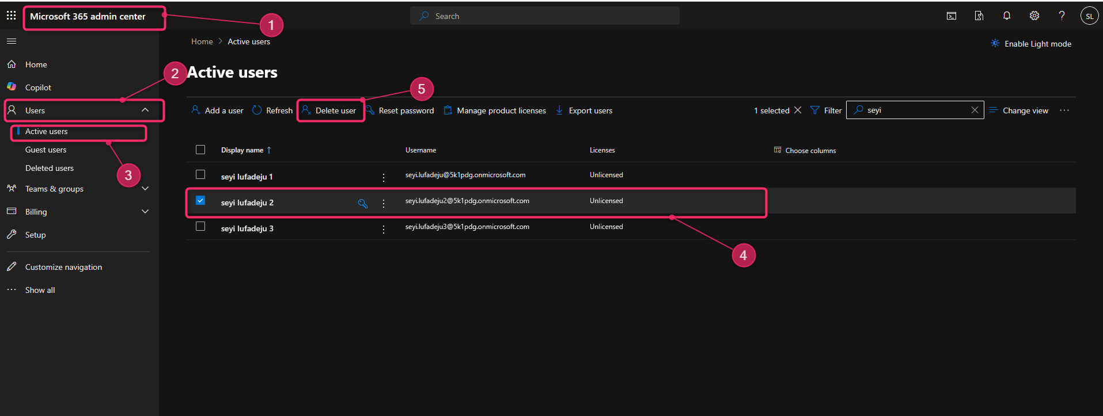The height and width of the screenshot is (416, 1103).
Task: Open the Filter options
Action: point(826,110)
